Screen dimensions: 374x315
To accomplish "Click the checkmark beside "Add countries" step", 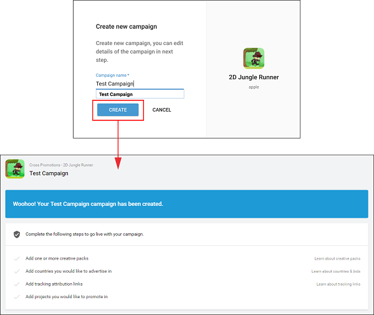I will 17,271.
